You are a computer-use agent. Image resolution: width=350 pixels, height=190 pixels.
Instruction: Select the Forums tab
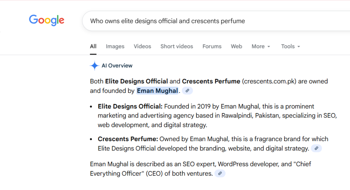(212, 46)
